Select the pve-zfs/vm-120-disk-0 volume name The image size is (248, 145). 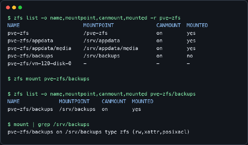point(39,64)
